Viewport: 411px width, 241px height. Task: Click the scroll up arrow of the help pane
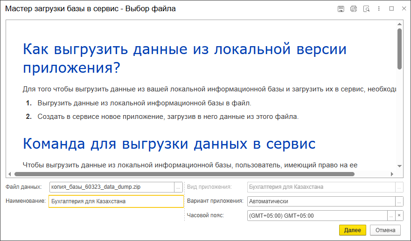(x=399, y=24)
